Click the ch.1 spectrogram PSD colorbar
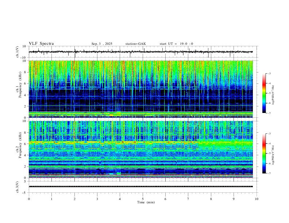The width and height of the screenshot is (289, 223). point(264,93)
